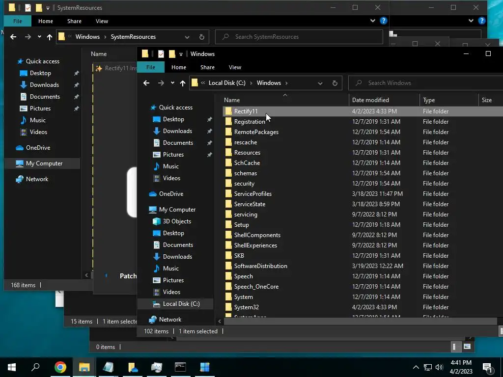The image size is (503, 377).
Task: Go up one level in Windows window
Action: coord(183,83)
